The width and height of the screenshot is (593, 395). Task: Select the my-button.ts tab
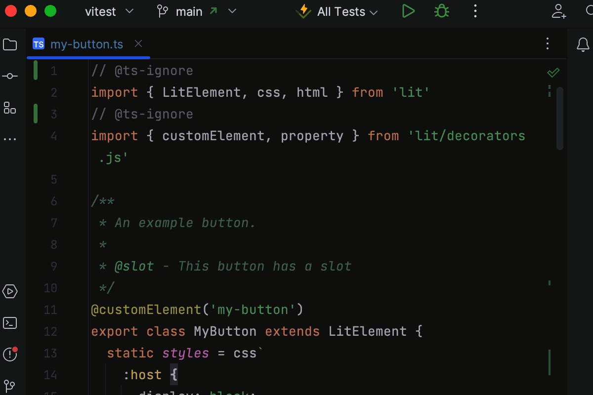(x=86, y=44)
